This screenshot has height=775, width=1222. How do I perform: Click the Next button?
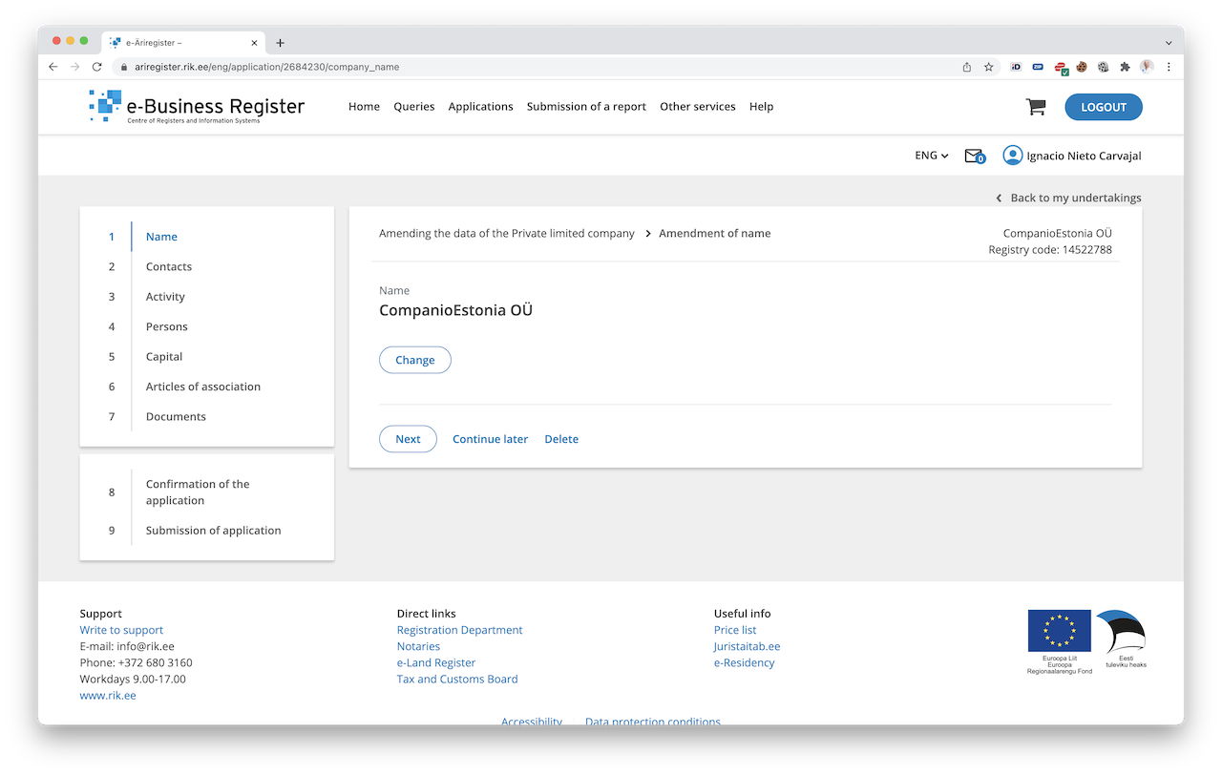coord(408,439)
